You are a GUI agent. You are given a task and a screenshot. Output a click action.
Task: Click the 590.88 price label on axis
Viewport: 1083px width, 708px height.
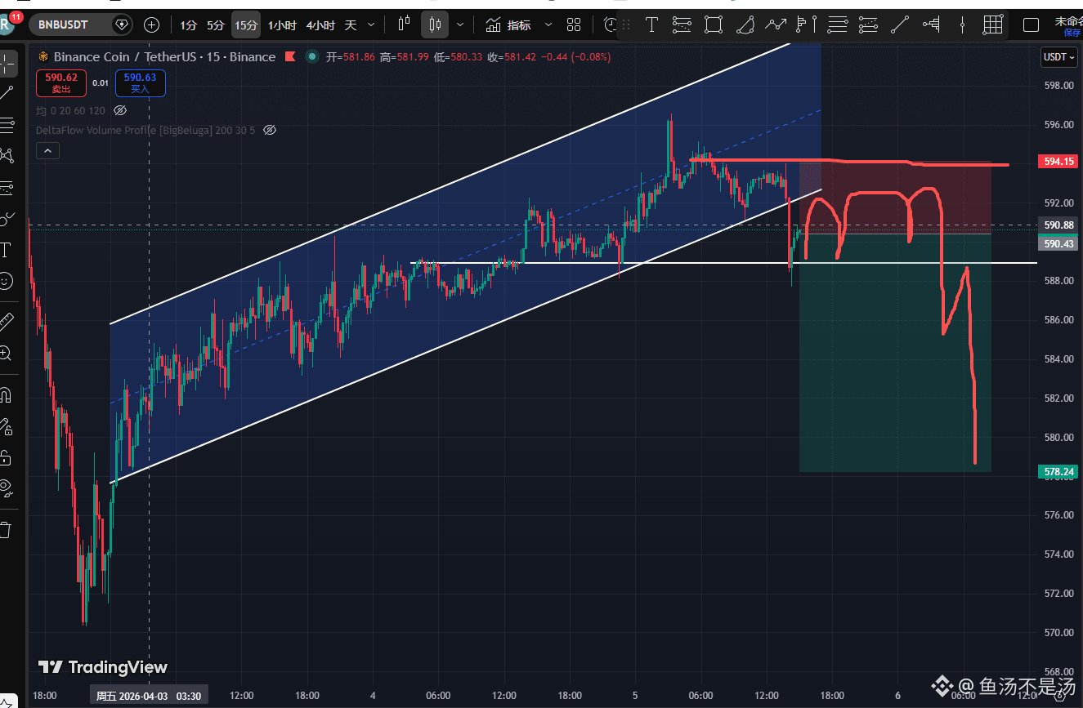[1058, 225]
